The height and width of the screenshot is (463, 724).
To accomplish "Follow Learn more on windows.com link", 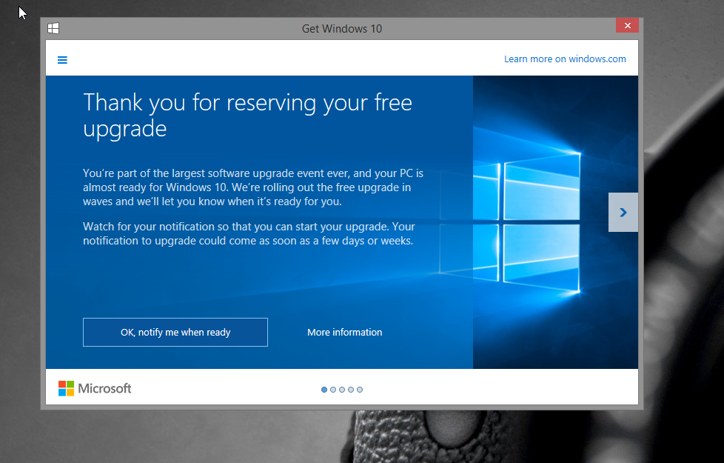I will pyautogui.click(x=565, y=59).
